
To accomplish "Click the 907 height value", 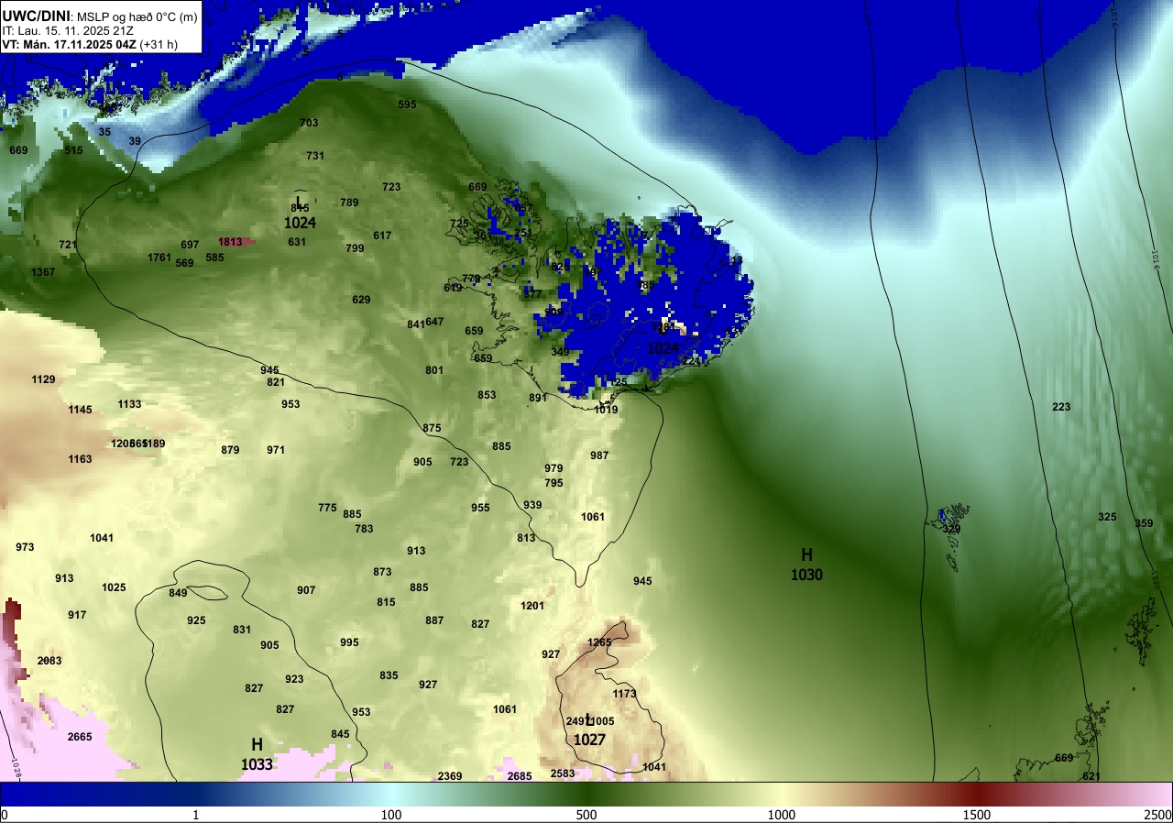I will 306,590.
